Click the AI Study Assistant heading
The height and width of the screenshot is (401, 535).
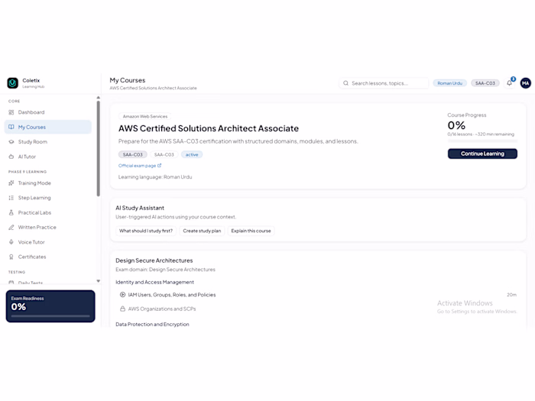click(x=140, y=208)
